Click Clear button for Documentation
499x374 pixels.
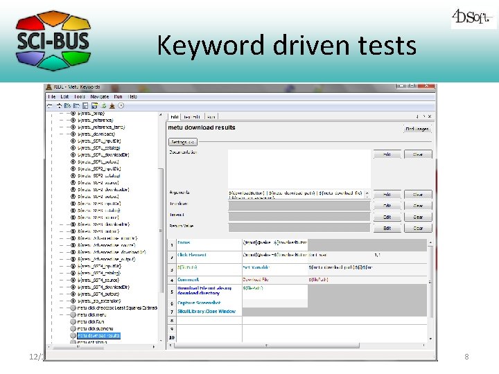click(418, 154)
